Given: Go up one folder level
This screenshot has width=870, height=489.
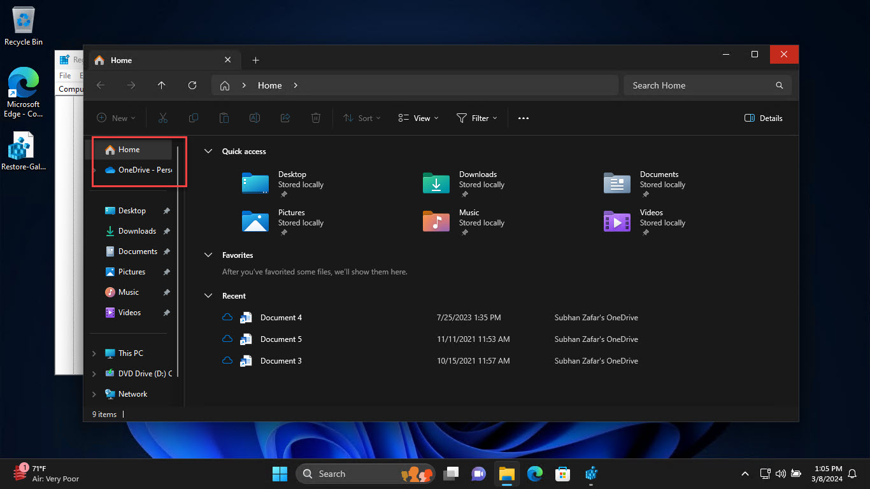Looking at the screenshot, I should pyautogui.click(x=162, y=85).
